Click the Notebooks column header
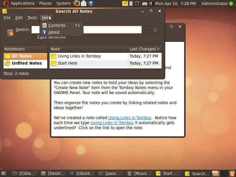Image resolution: width=236 pixels, height=177 pixels. (x=25, y=49)
